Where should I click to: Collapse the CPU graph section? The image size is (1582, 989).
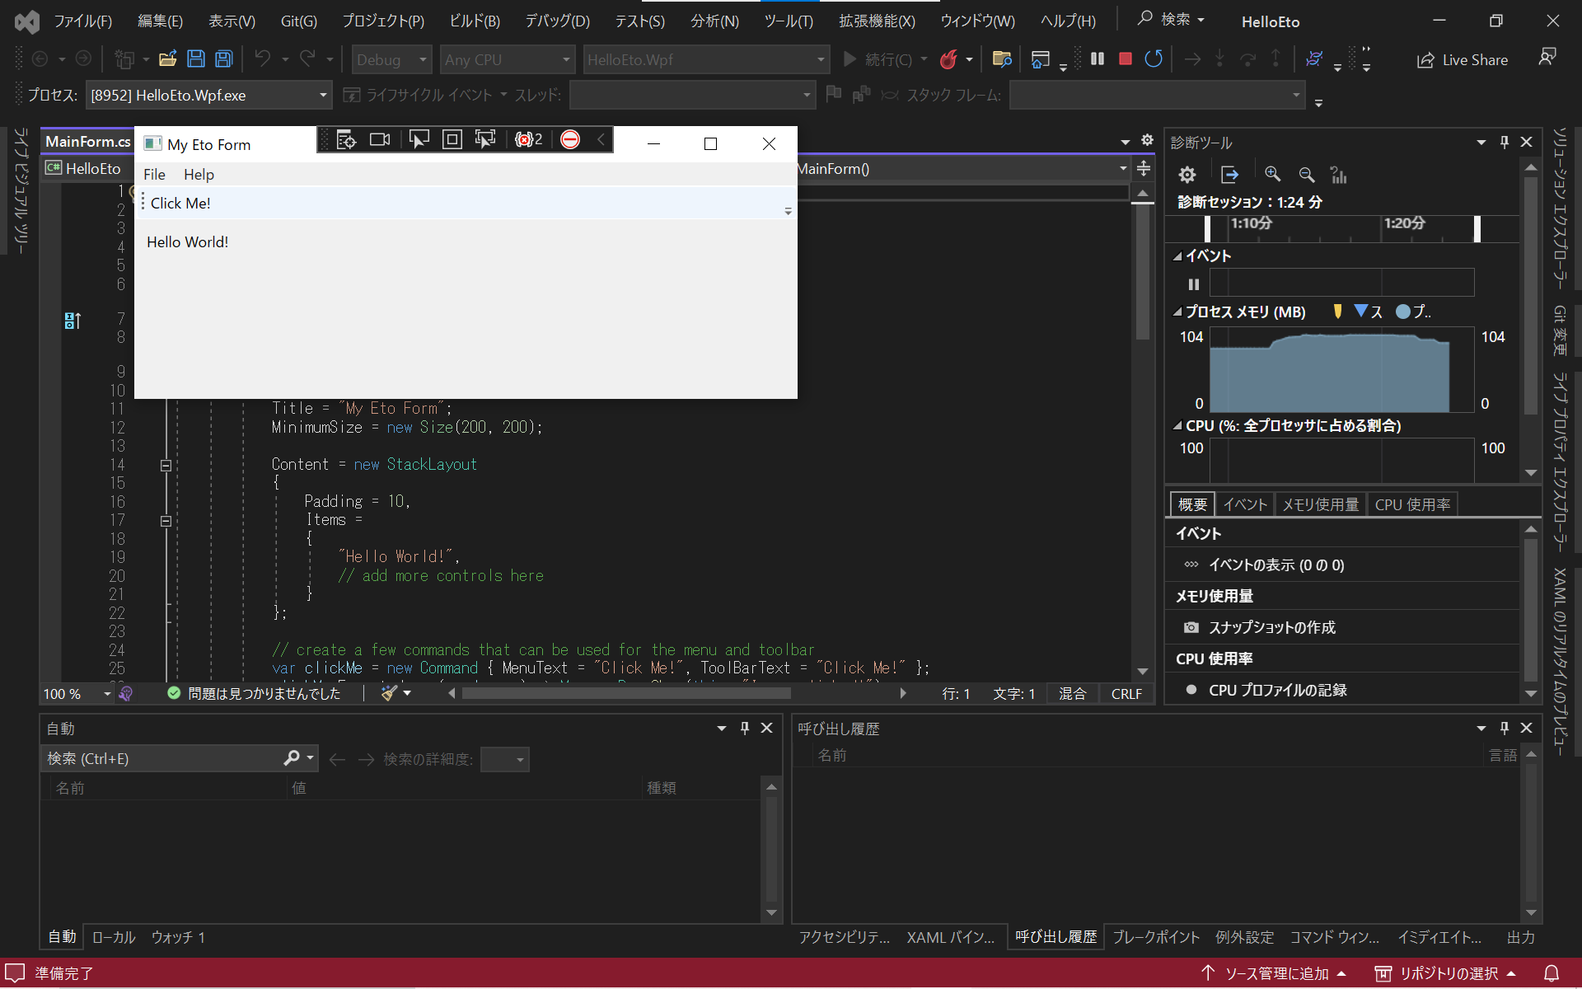tap(1177, 426)
